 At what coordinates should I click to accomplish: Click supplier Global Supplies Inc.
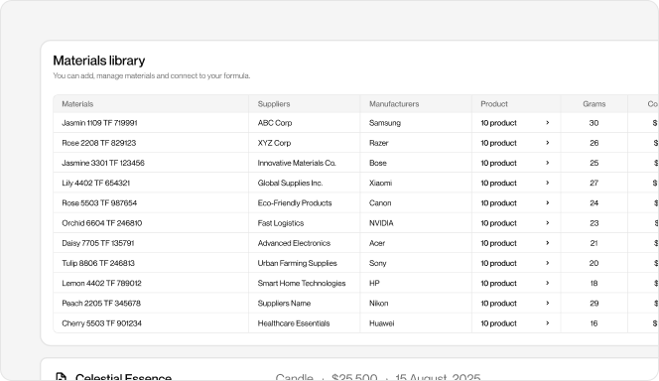coord(290,183)
